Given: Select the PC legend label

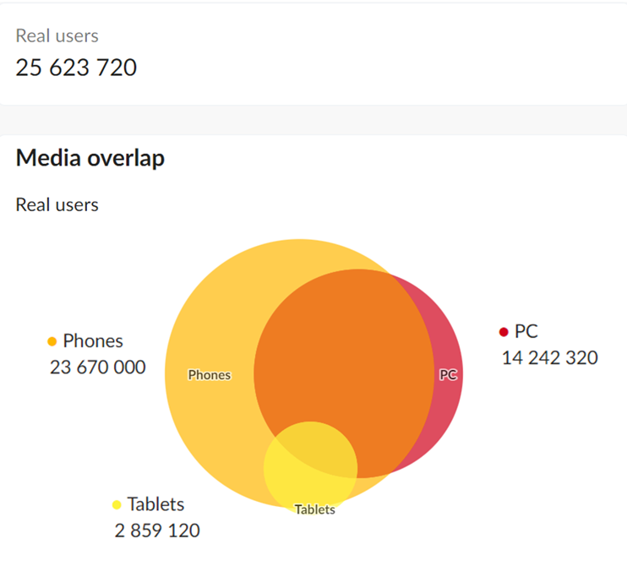Looking at the screenshot, I should (x=526, y=331).
